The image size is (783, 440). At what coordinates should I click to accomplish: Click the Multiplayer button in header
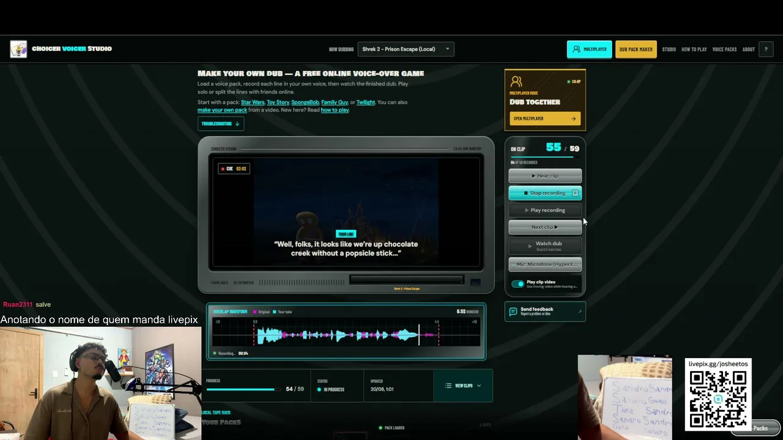[x=590, y=49]
